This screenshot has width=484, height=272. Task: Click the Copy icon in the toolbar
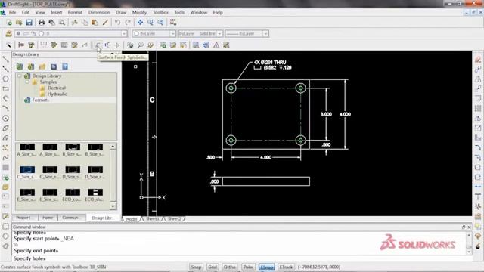pyautogui.click(x=85, y=23)
